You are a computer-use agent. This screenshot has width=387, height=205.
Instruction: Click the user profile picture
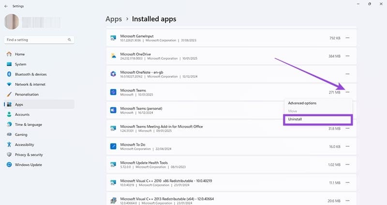12,22
